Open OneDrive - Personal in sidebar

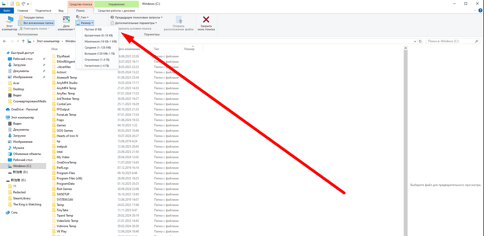pos(24,109)
